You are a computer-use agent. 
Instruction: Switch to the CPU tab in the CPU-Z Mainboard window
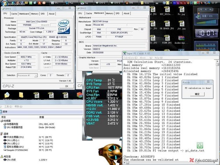80,13
